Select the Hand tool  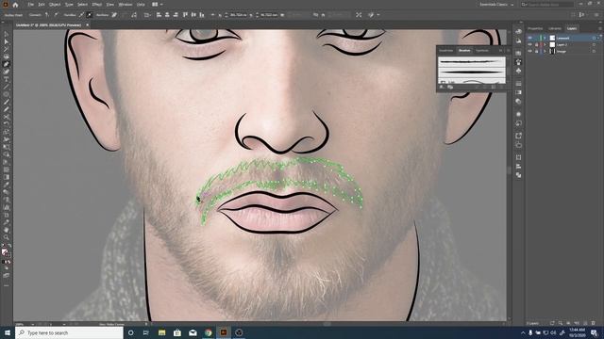[x=7, y=230]
